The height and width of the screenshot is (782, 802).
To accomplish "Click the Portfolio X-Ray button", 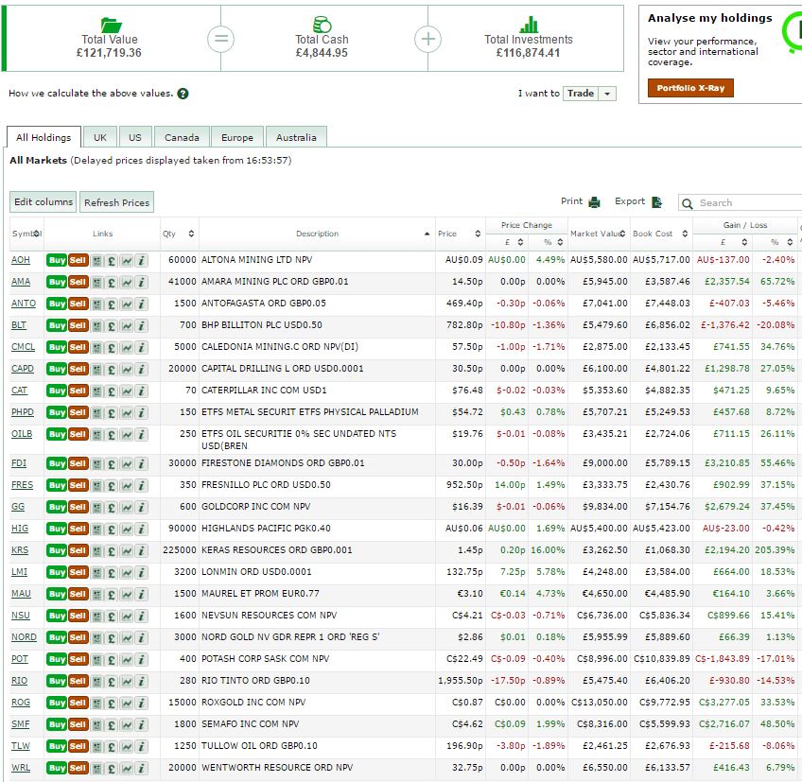I will (690, 88).
